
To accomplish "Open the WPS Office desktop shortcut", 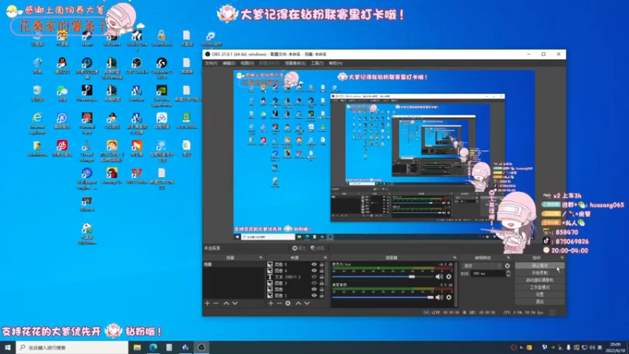I will tap(137, 175).
